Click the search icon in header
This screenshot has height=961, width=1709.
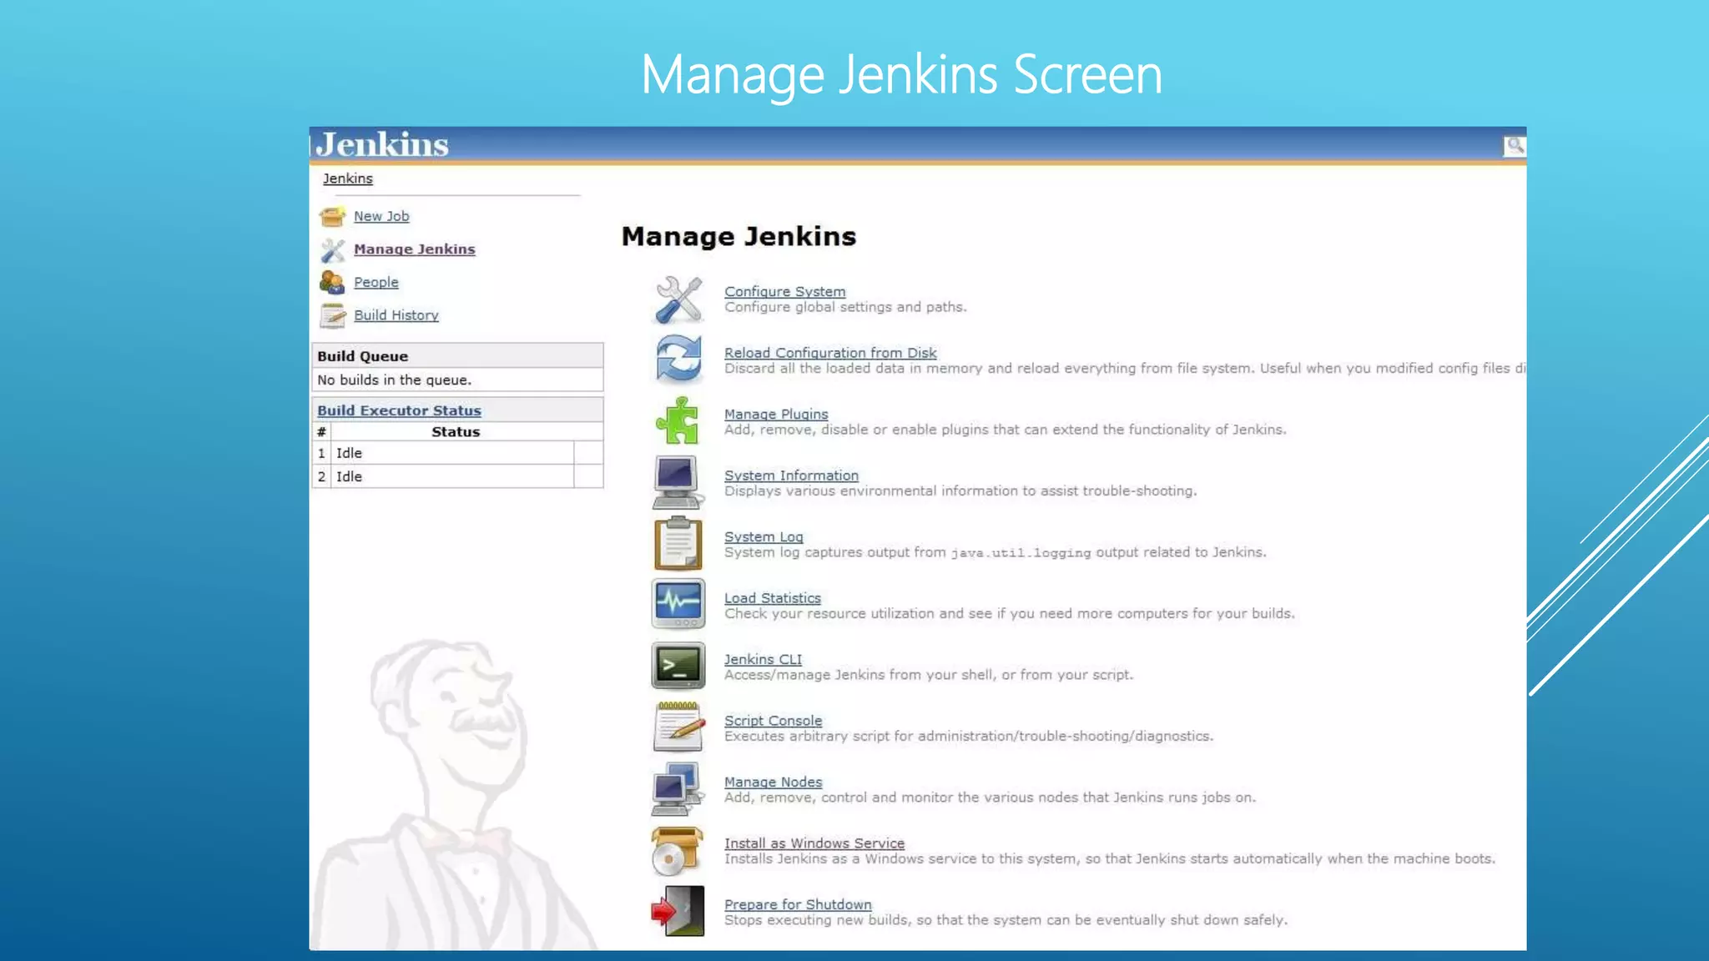[1514, 146]
